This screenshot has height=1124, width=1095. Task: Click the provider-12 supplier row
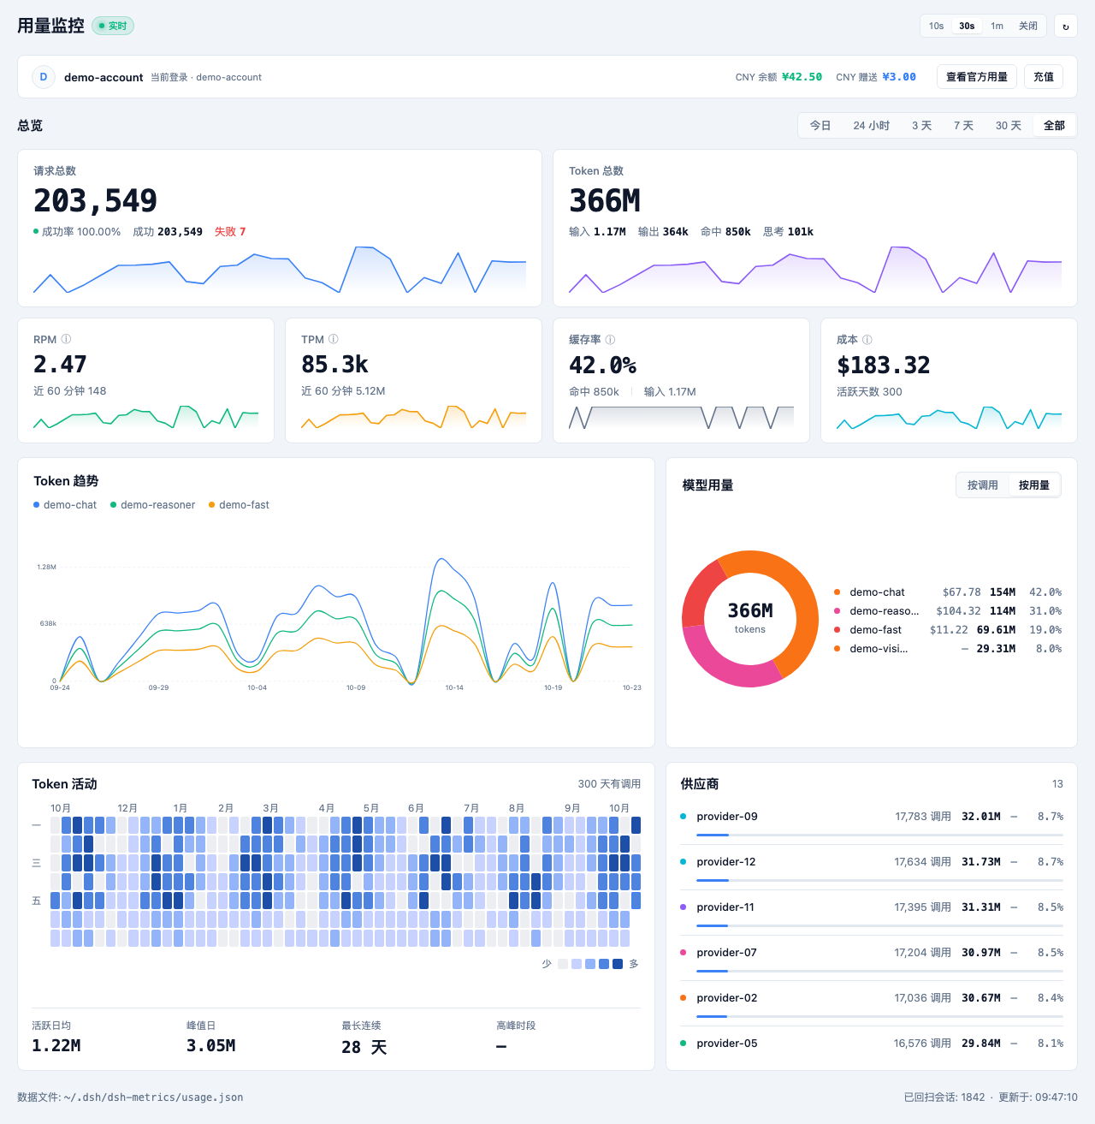[872, 867]
